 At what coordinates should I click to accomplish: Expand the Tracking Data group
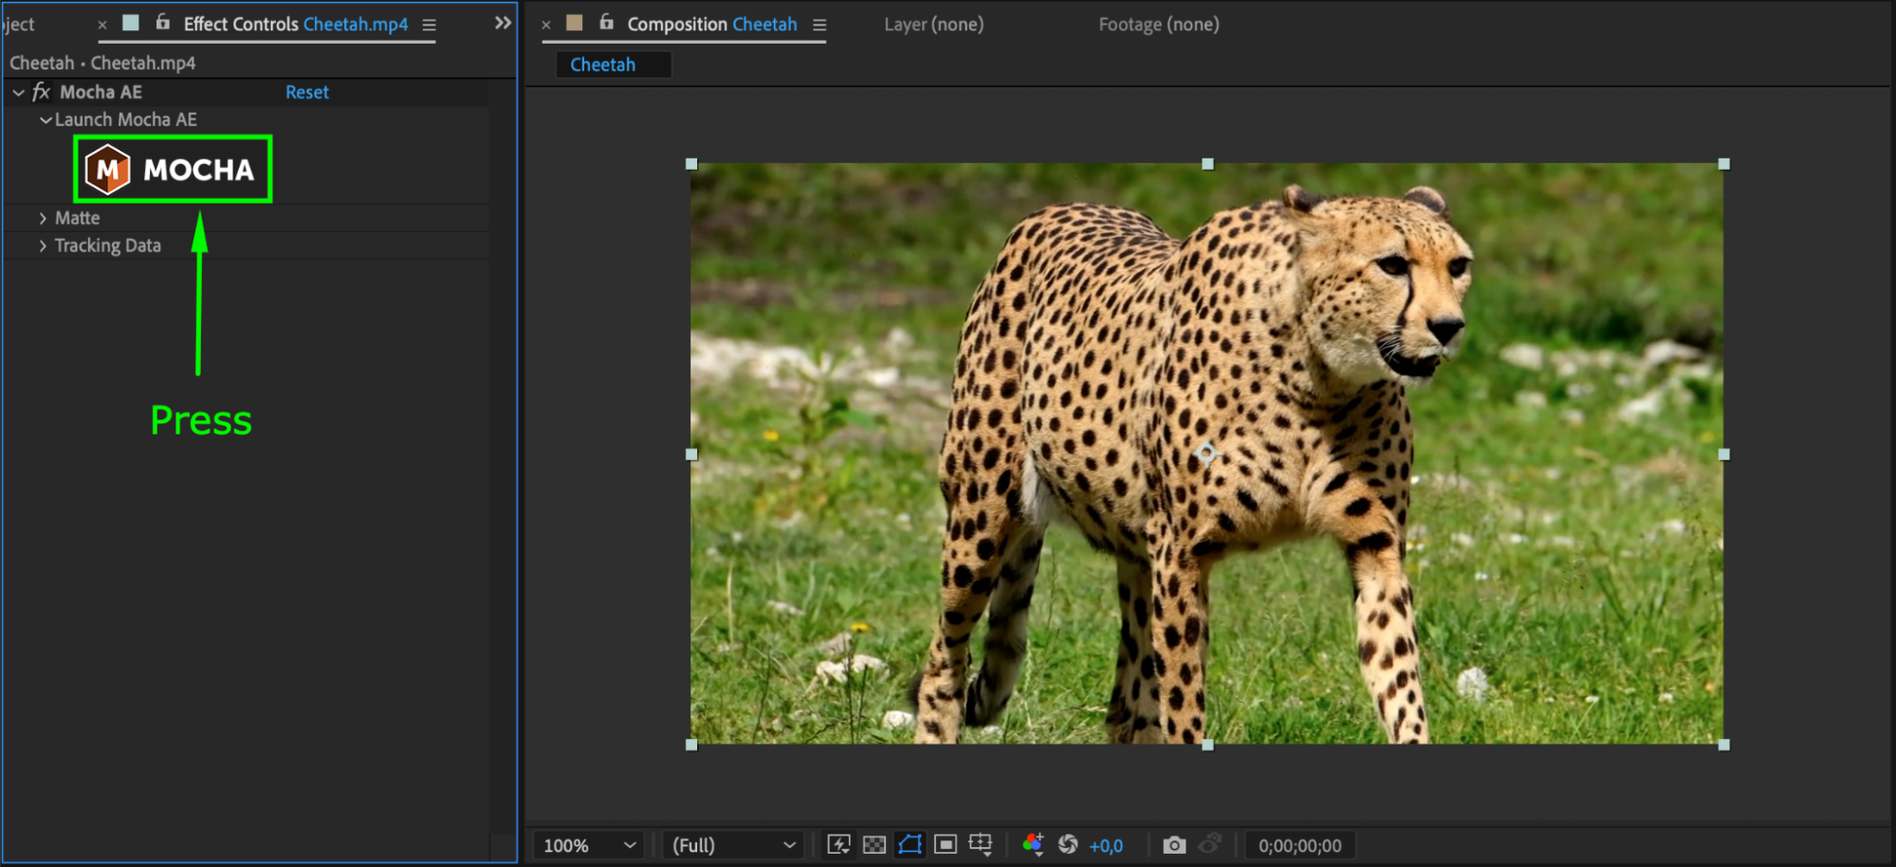43,246
